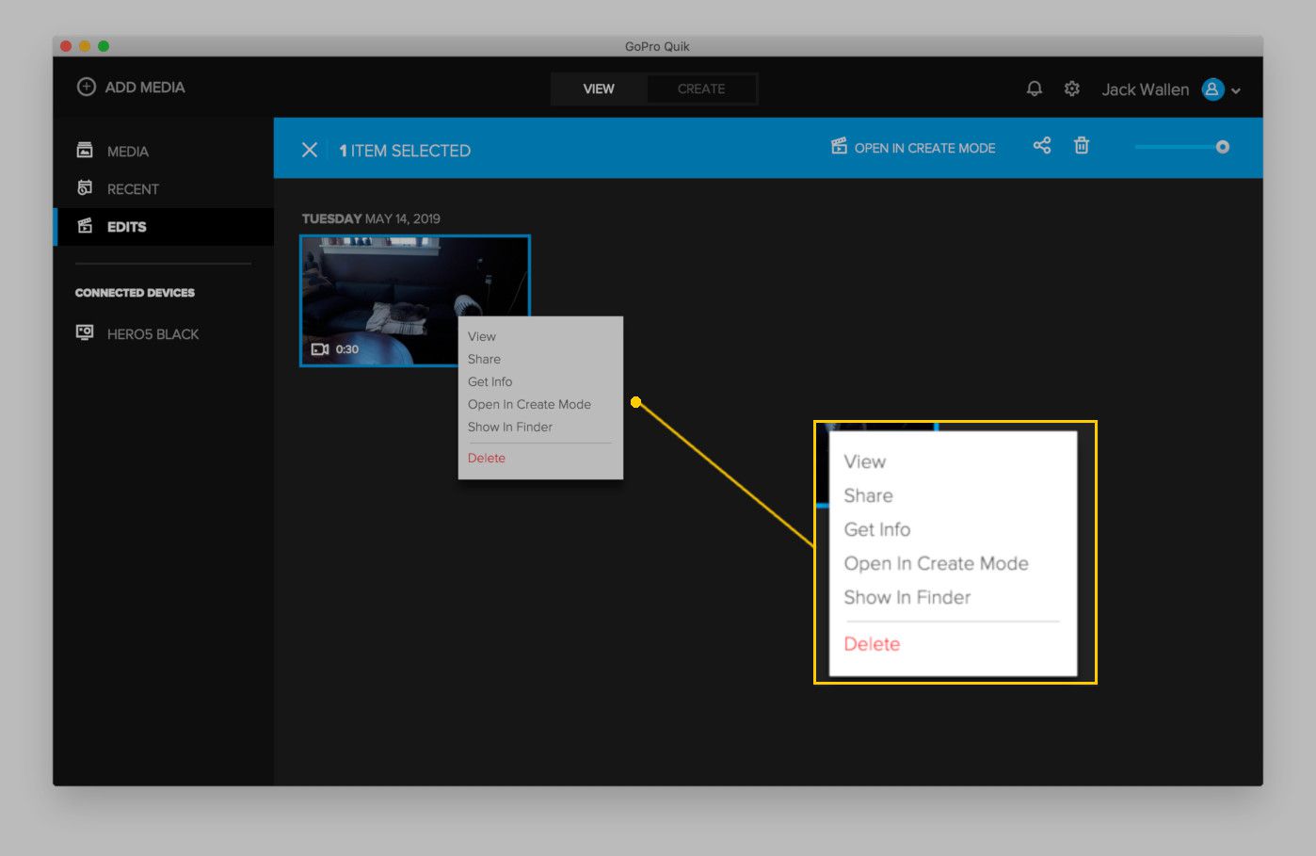Viewport: 1316px width, 856px height.
Task: Switch to the CREATE tab
Action: click(x=701, y=89)
